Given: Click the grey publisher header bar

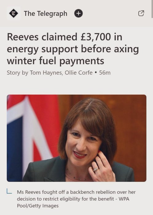Looking at the screenshot, I should (76, 13).
